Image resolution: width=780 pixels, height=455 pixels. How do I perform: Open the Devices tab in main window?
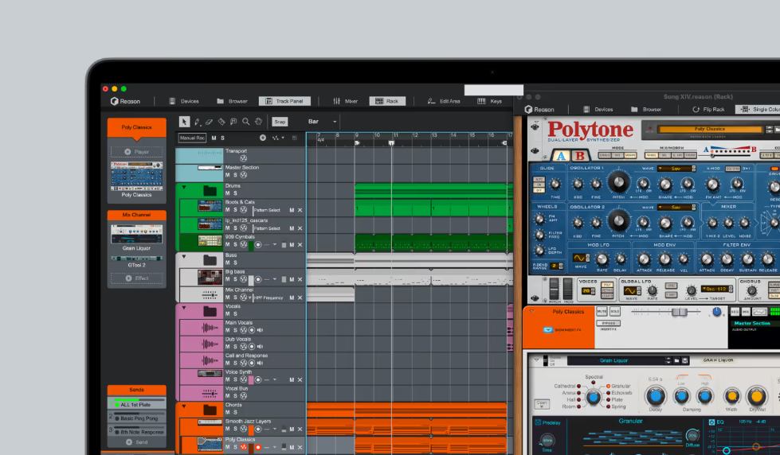click(184, 101)
